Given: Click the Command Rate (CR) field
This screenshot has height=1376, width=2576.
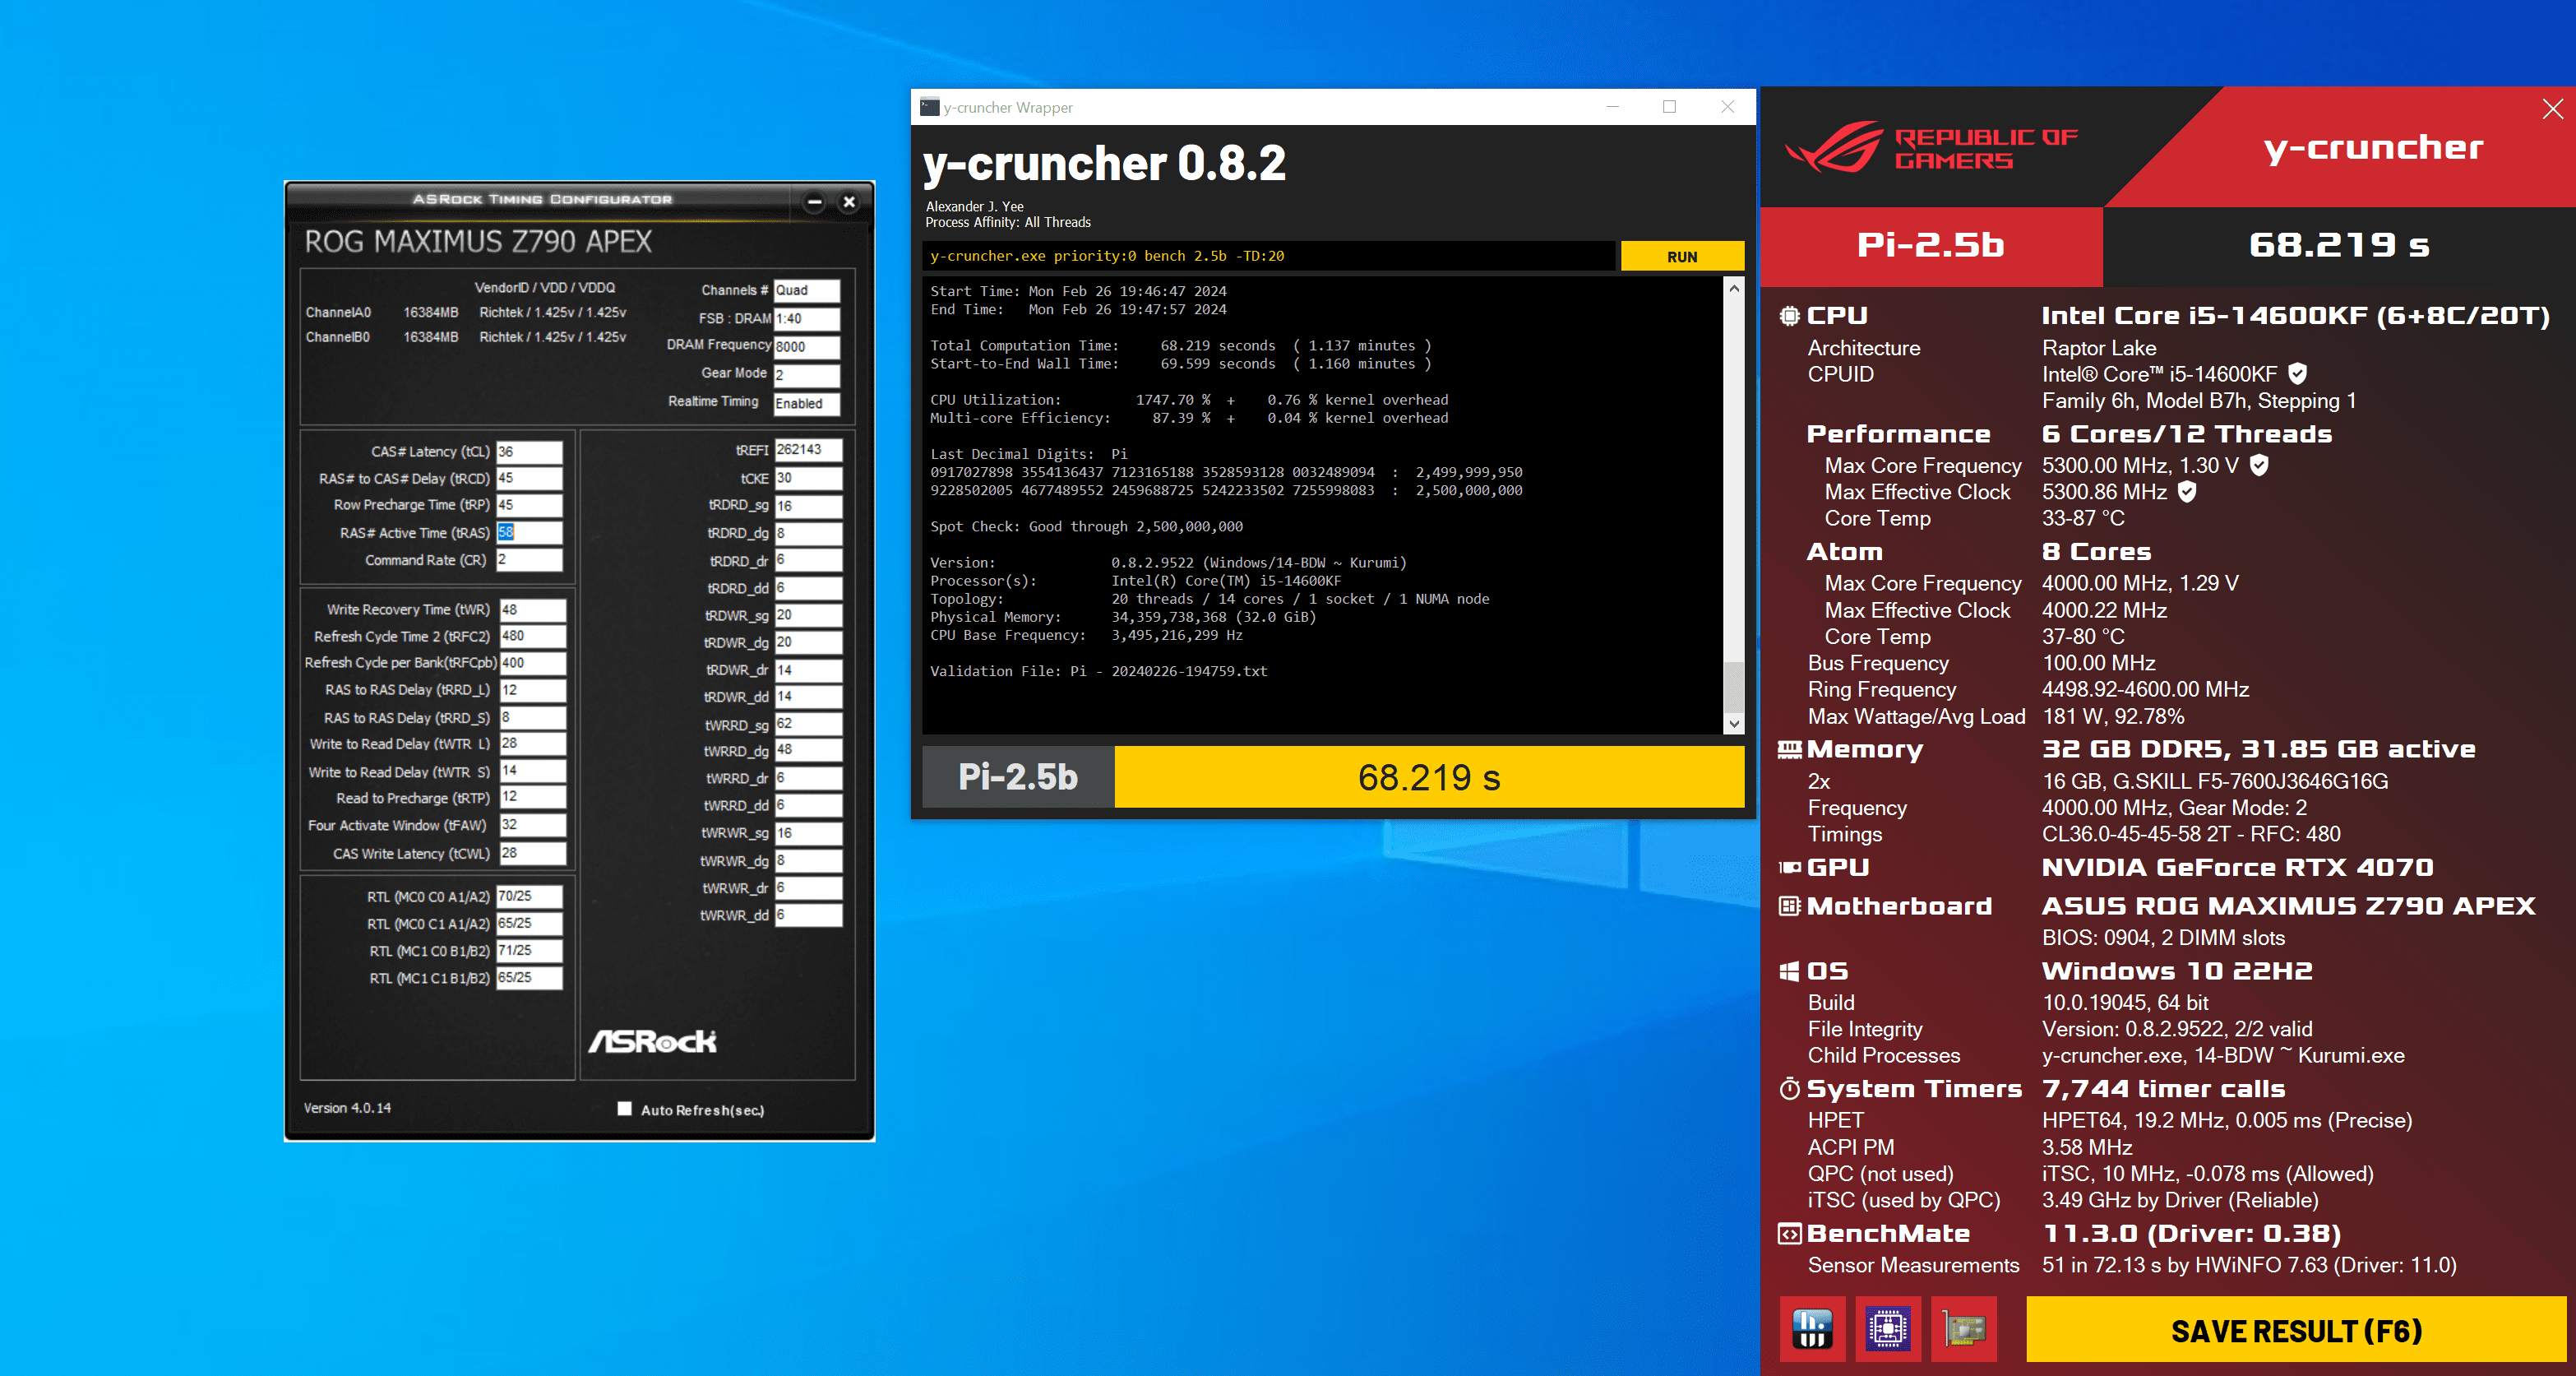Looking at the screenshot, I should point(529,560).
